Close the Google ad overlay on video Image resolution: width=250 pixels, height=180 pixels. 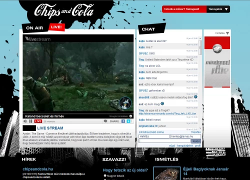click(130, 116)
